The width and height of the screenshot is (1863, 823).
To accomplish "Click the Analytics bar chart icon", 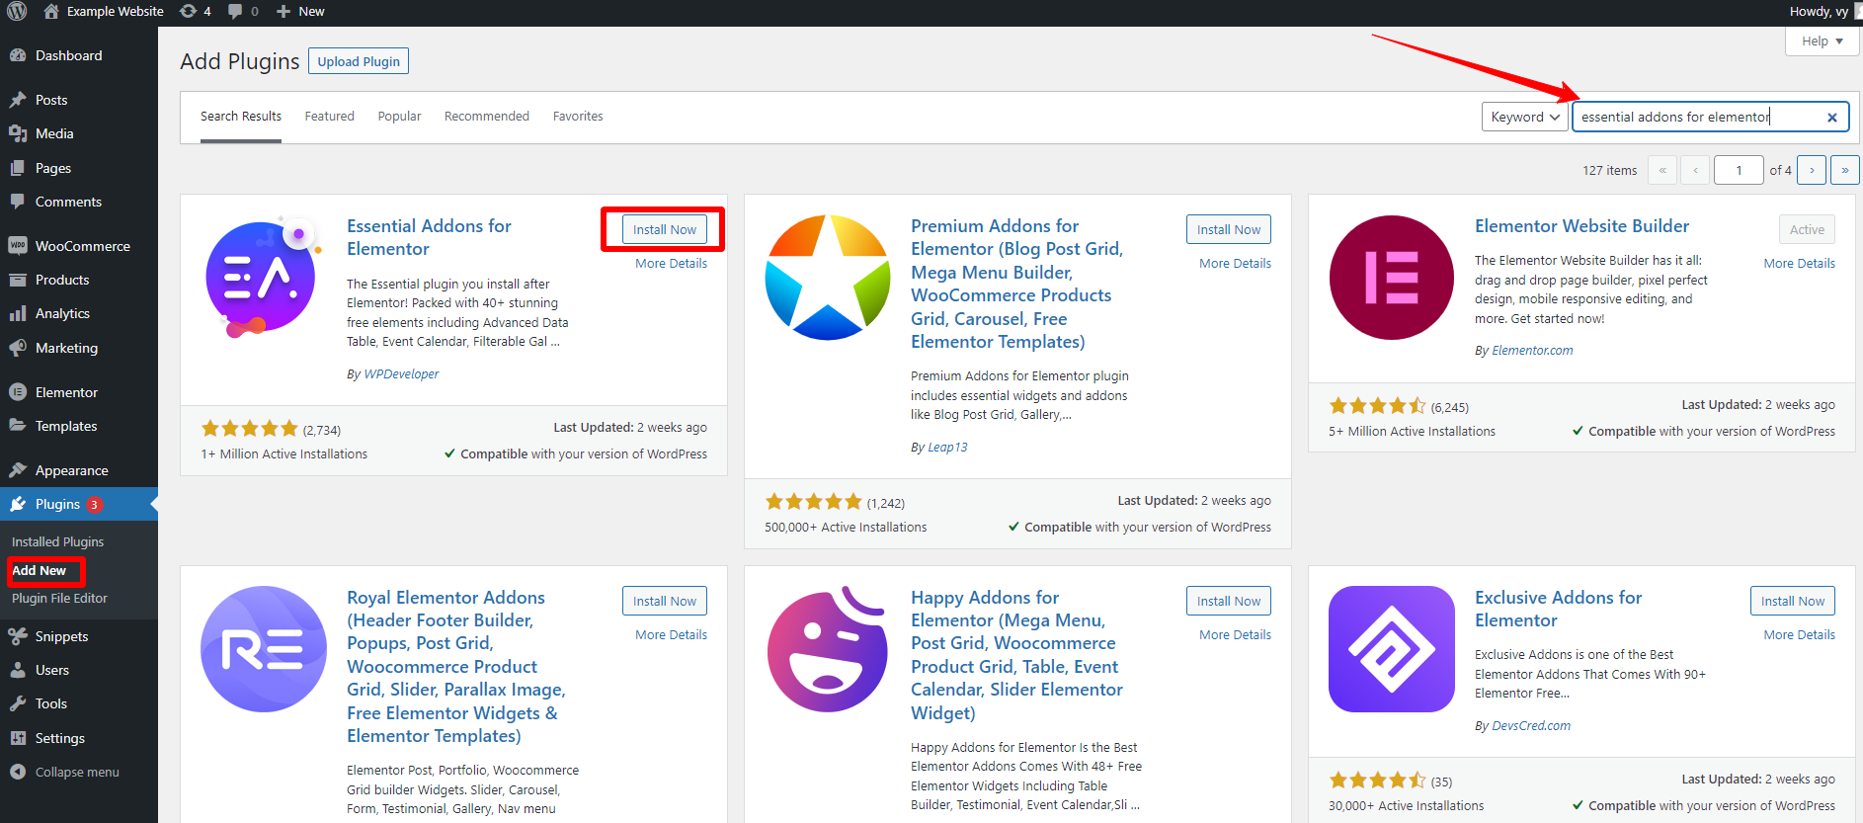I will click(x=18, y=313).
